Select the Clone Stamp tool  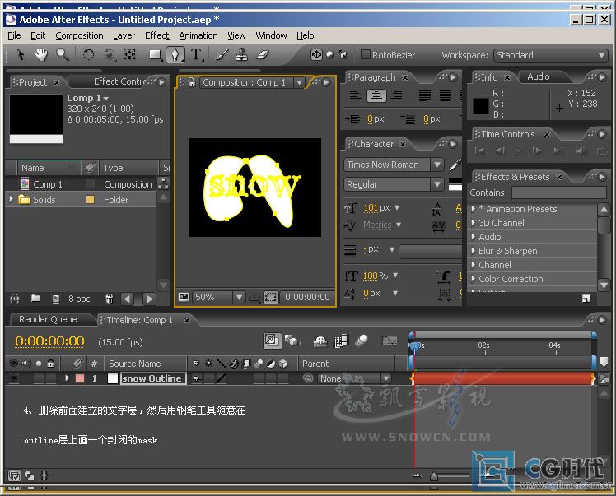pyautogui.click(x=241, y=54)
